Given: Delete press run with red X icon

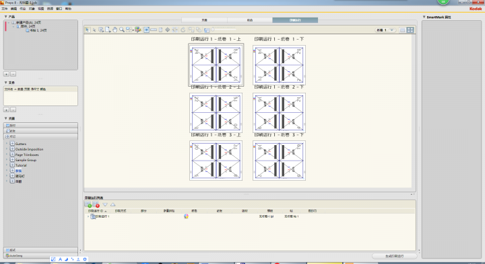Looking at the screenshot, I should 96,204.
